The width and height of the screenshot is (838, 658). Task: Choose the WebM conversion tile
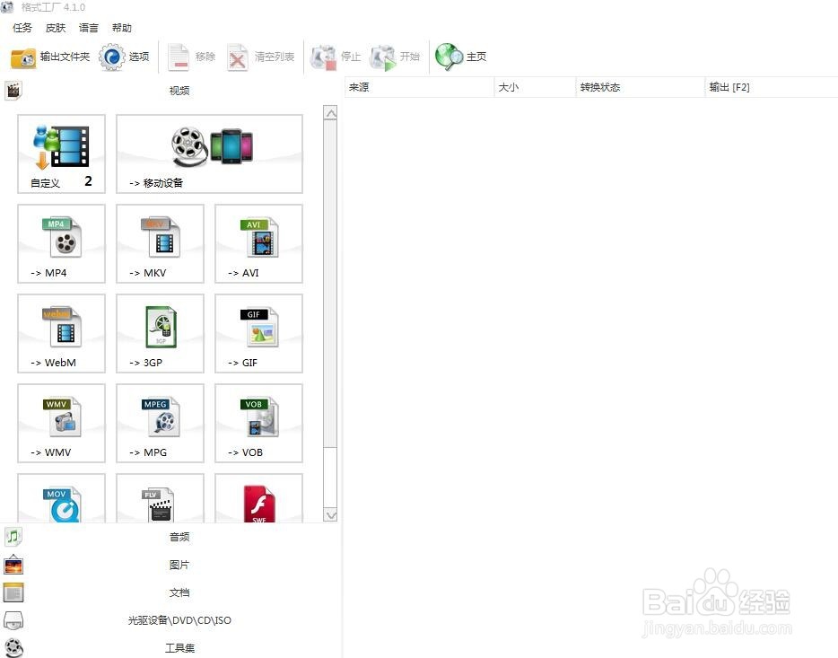coord(62,334)
